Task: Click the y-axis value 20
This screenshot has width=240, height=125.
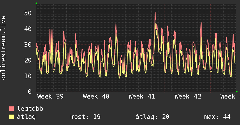Action: 28,60
